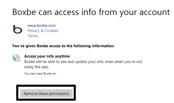Image resolution: width=174 pixels, height=103 pixels.
Task: Click the small clock on the globe icon
Action: (18, 59)
